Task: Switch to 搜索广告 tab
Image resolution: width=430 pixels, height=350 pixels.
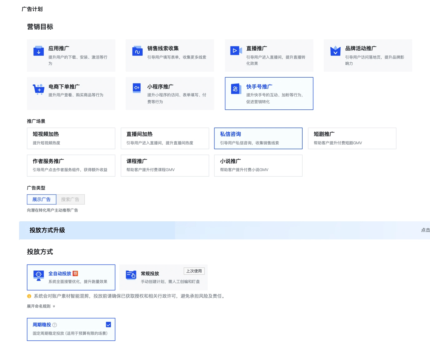Action: click(x=71, y=199)
